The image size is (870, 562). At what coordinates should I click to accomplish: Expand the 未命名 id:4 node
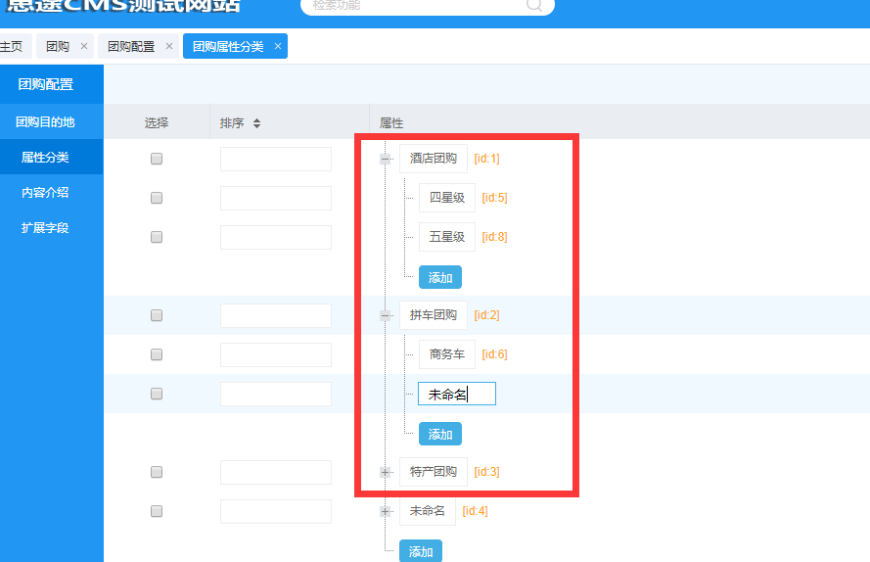pos(386,511)
